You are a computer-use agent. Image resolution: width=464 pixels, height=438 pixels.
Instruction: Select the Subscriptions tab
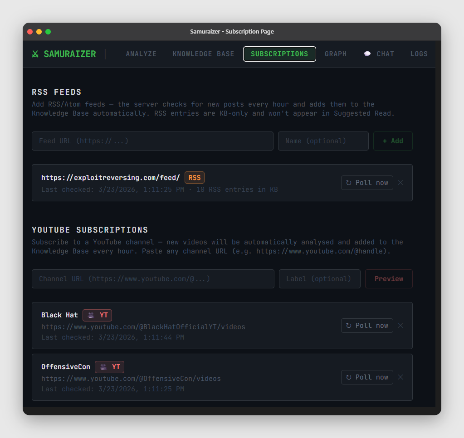click(279, 54)
